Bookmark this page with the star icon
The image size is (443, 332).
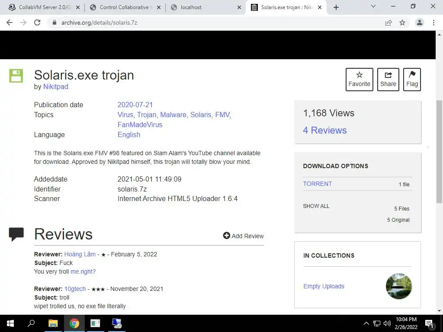(402, 22)
